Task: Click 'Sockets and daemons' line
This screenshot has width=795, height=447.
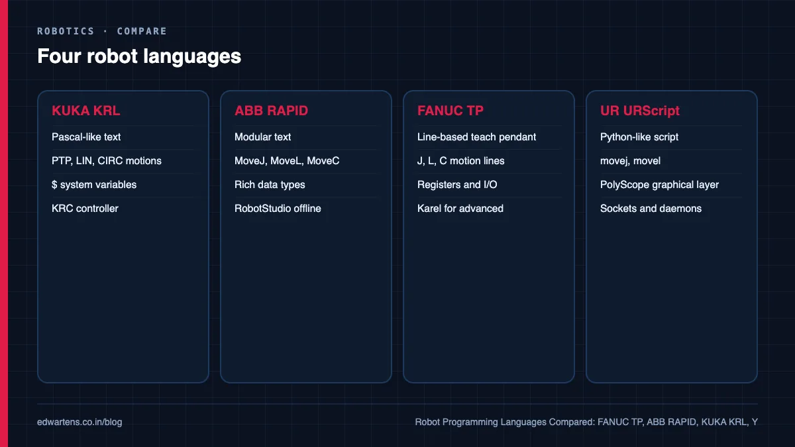Action: click(x=651, y=209)
